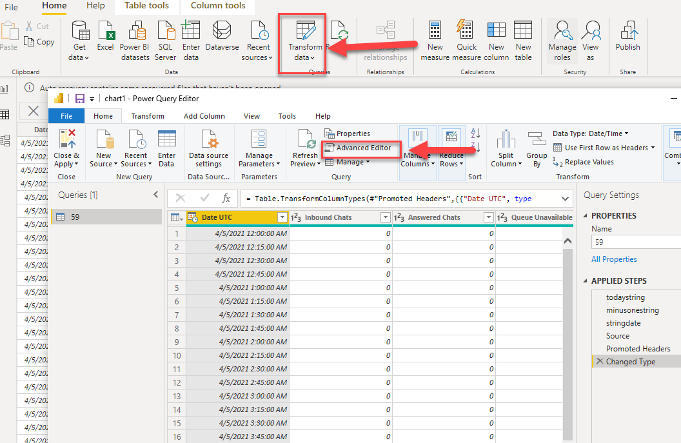Viewport: 681px width, 443px height.
Task: Import from Excel in Power BI ribbon
Action: pos(105,37)
